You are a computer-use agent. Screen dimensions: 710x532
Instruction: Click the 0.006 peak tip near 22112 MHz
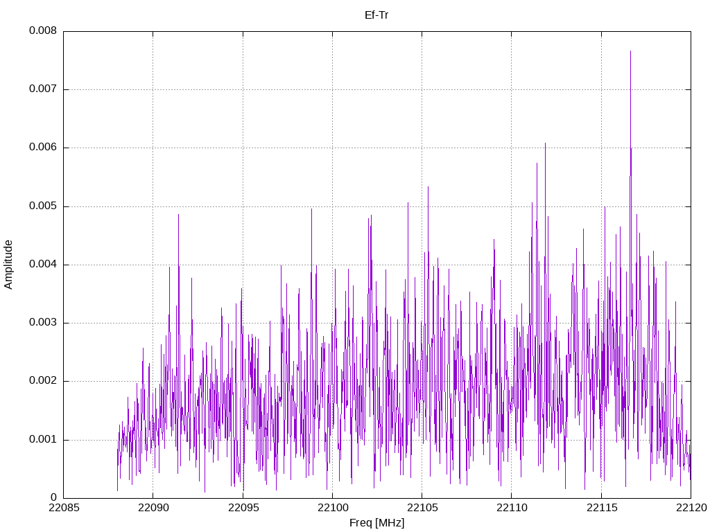point(545,143)
